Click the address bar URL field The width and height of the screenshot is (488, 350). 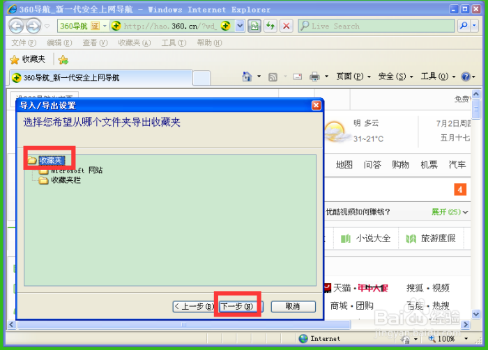tap(170, 26)
